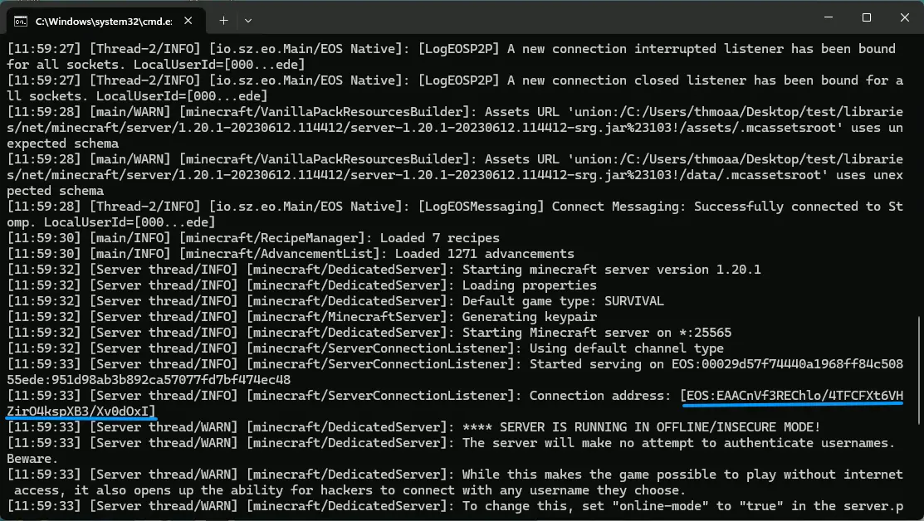
Task: Close the terminal window
Action: [x=905, y=17]
